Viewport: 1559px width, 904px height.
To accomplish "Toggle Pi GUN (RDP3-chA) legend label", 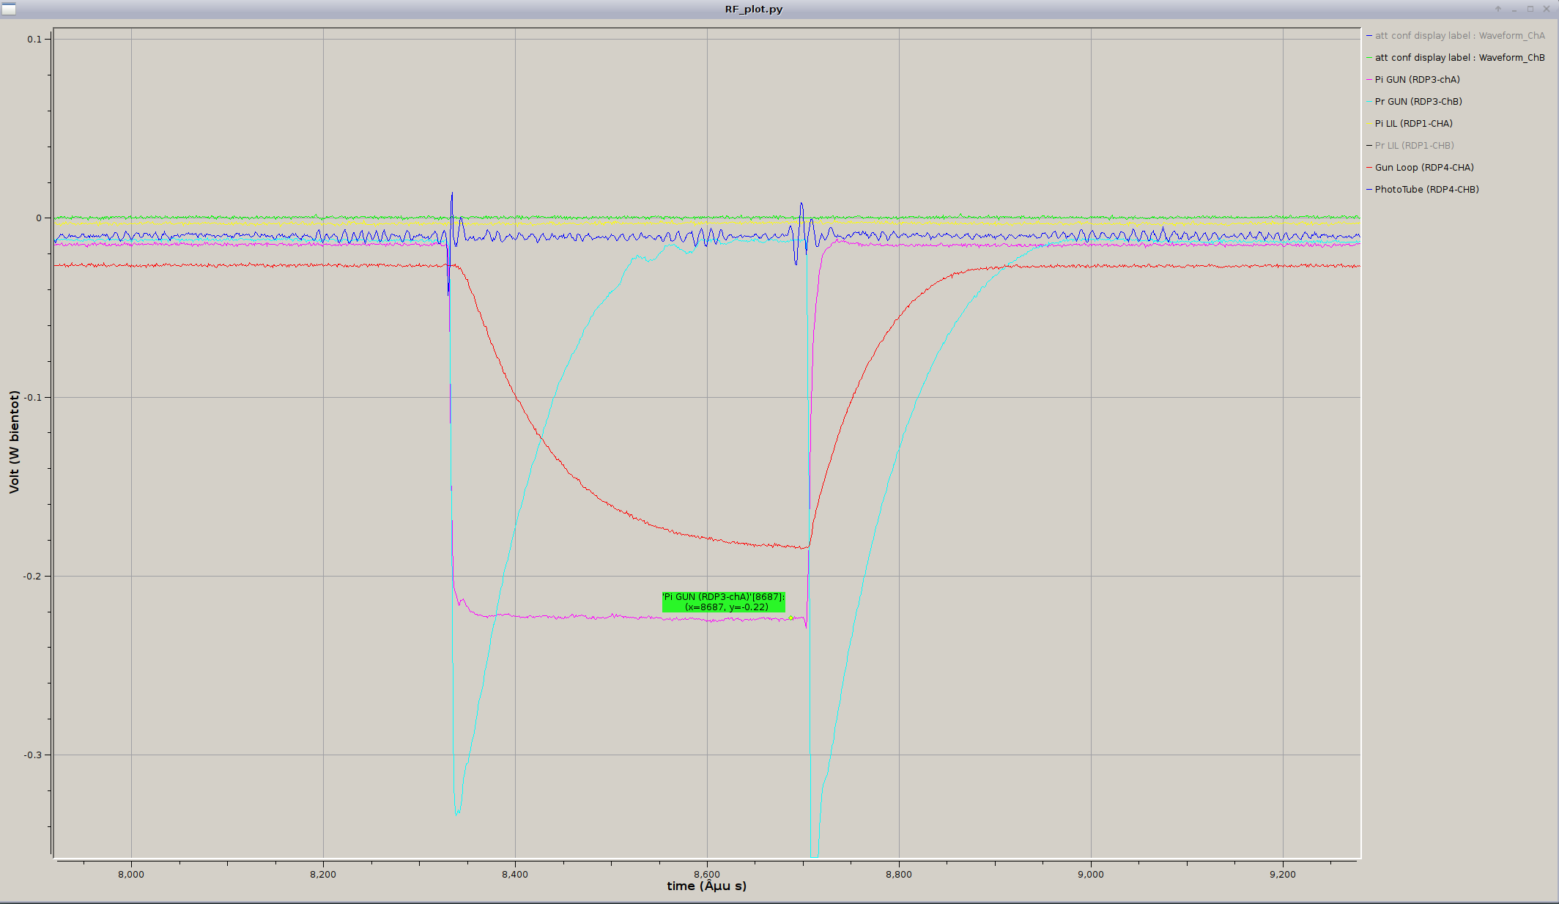I will (1417, 80).
